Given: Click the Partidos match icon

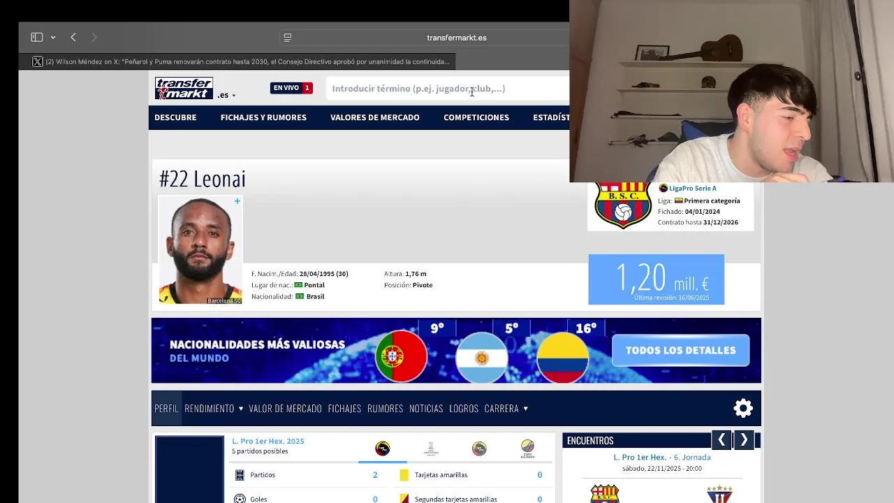Looking at the screenshot, I should 240,475.
